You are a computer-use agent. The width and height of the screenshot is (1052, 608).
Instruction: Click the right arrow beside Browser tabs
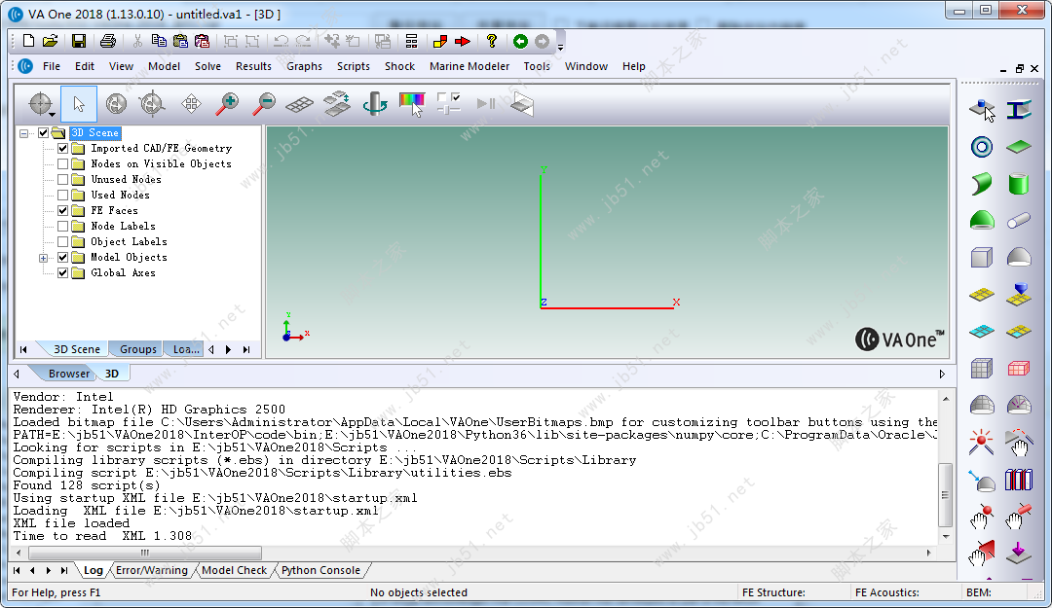point(942,375)
